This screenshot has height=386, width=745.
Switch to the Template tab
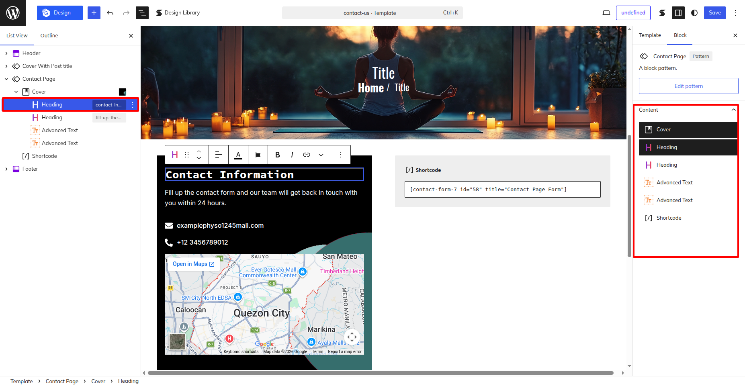(x=650, y=35)
